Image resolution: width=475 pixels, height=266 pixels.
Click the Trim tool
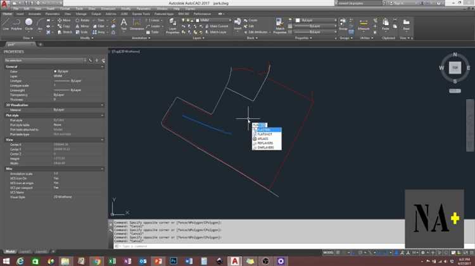coord(99,20)
